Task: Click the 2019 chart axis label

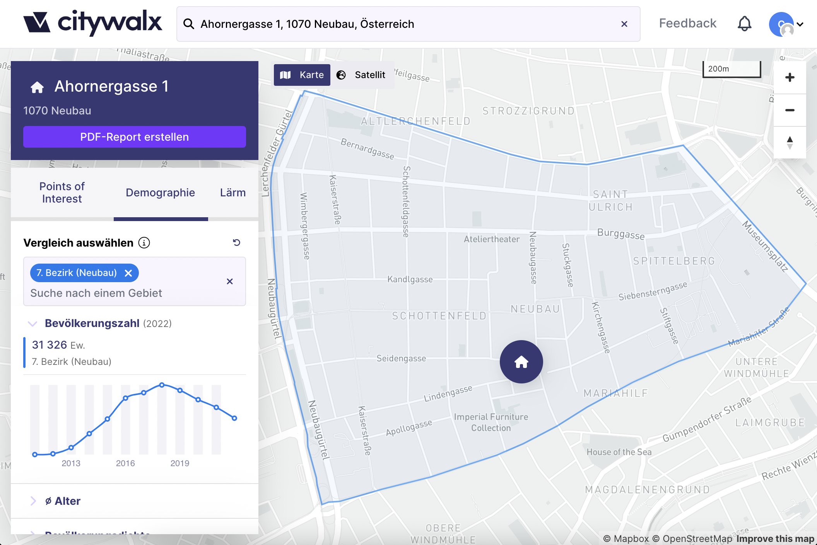Action: pyautogui.click(x=180, y=463)
